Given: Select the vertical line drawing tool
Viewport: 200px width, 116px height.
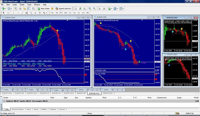Looking at the screenshot, I should pyautogui.click(x=13, y=13).
